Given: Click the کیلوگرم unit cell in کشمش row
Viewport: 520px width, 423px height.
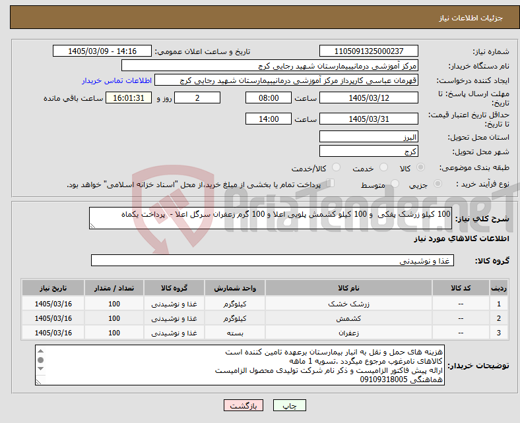Looking at the screenshot, I should [235, 318].
